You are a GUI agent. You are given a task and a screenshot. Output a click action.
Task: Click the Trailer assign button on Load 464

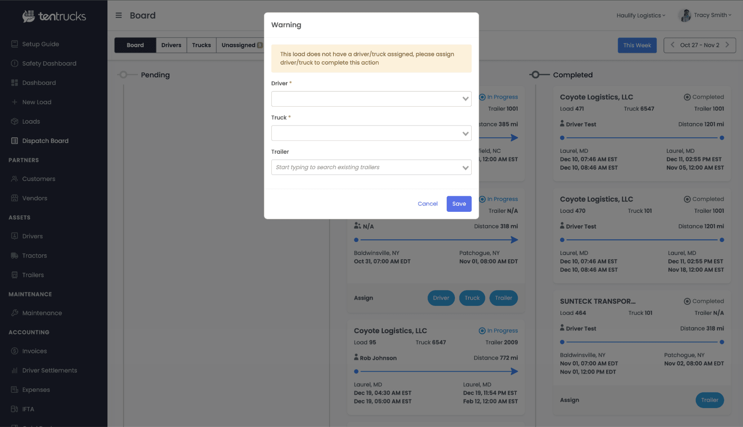709,400
